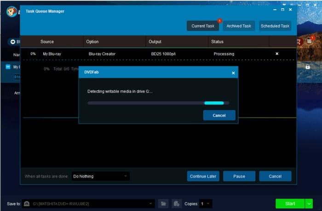Viewport: 322px width, 211px height.
Task: Click the lock icon in main window
Action: (308, 67)
